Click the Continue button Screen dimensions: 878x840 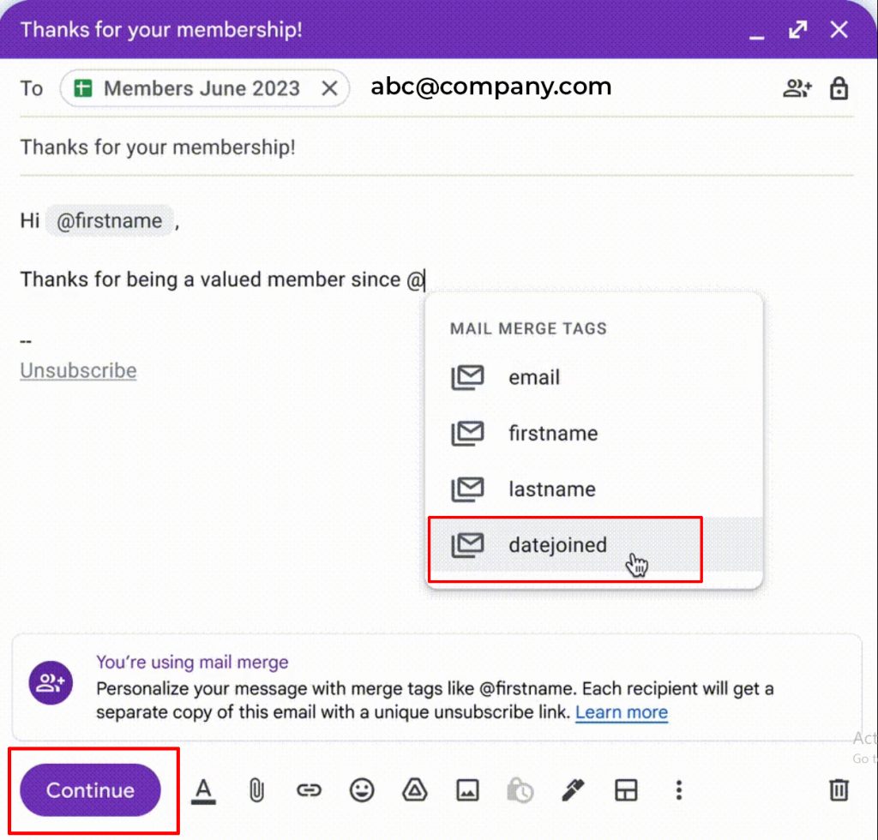click(90, 790)
